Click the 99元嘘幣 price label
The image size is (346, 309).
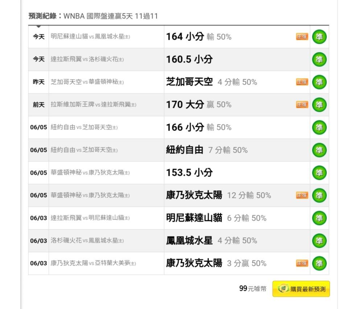tap(253, 288)
